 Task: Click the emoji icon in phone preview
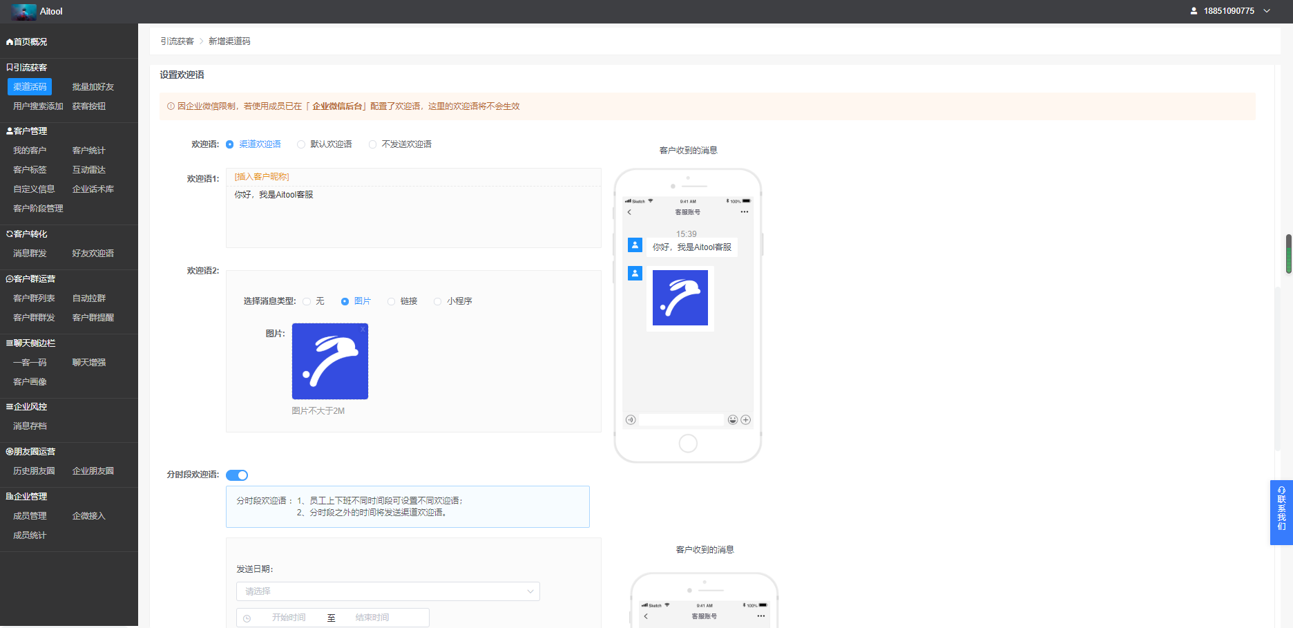pyautogui.click(x=733, y=420)
